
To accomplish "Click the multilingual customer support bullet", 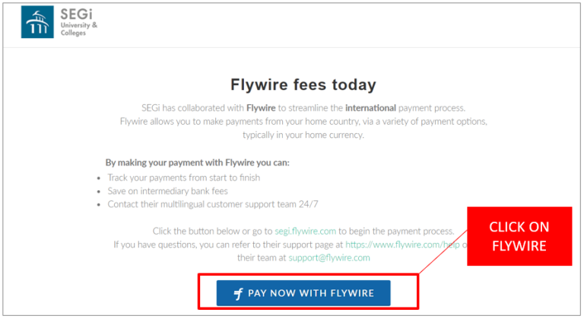I will point(213,204).
